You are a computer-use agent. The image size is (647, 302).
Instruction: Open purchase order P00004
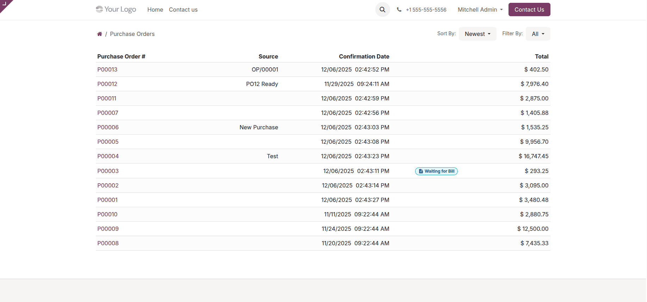(108, 156)
